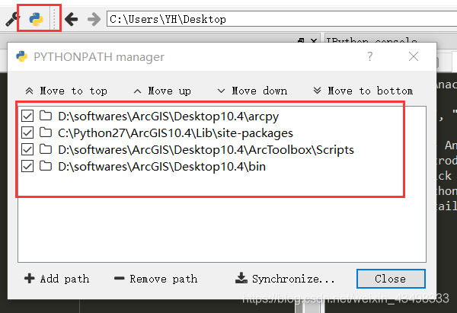Switch to the IPython console tab
457x313 pixels.
372,40
